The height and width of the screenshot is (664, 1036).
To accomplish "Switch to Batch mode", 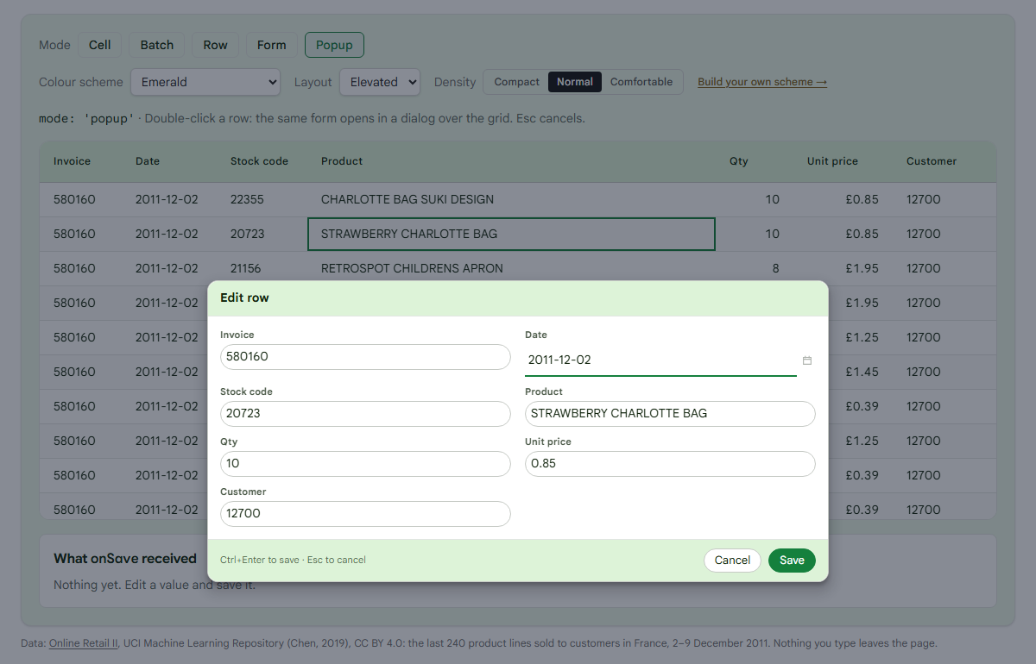I will (x=157, y=45).
